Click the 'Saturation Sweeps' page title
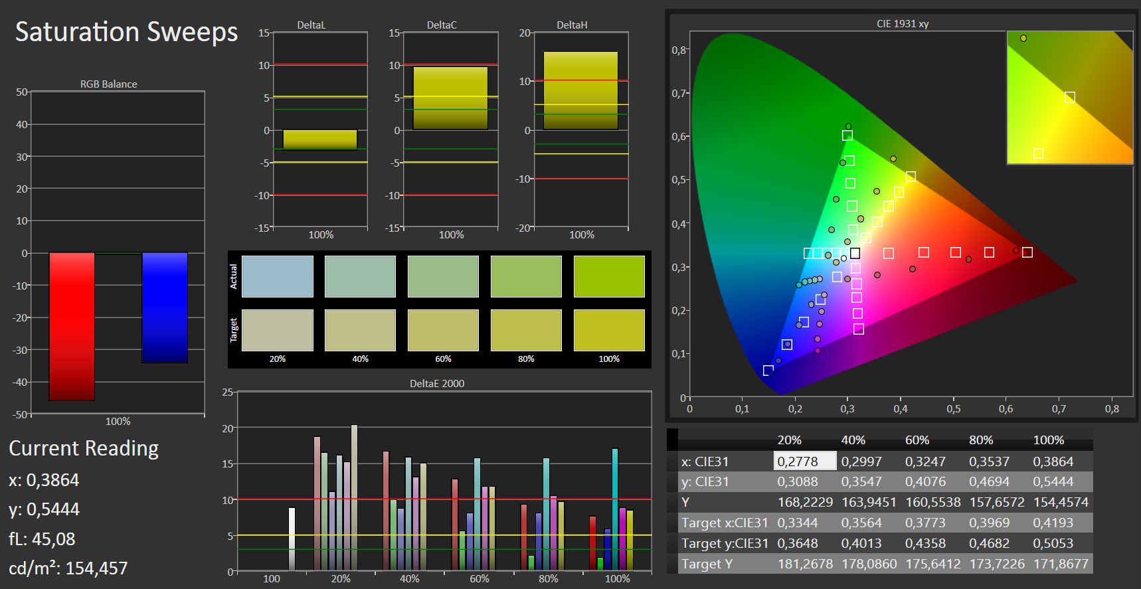Screen dimensions: 1141x589 pyautogui.click(x=126, y=32)
